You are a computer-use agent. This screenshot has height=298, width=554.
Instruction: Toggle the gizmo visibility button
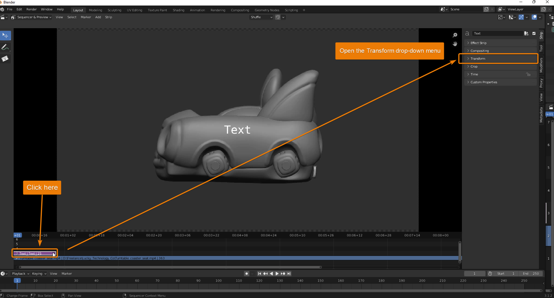[521, 17]
